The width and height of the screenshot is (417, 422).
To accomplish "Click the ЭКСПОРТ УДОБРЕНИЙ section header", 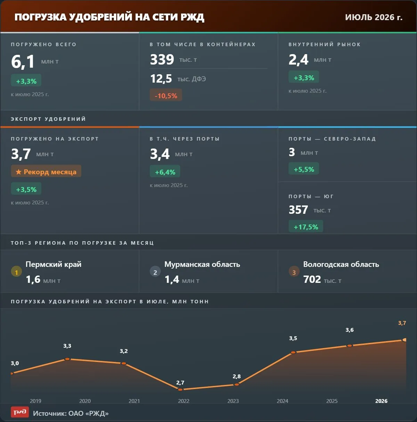I will coord(48,119).
